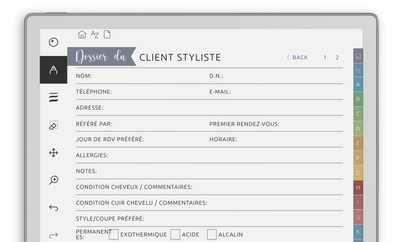403x242 pixels.
Task: Jump to letter G tab
Action: pos(358,173)
